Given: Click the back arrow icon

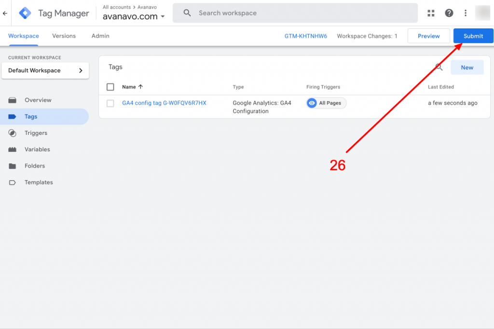Looking at the screenshot, I should tap(5, 13).
